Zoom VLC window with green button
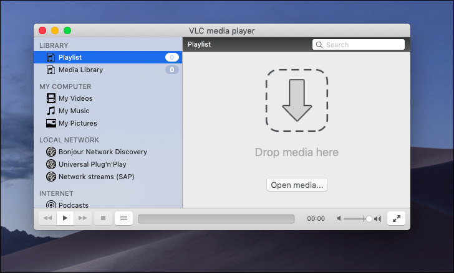Screen dimensions: 454x273 (x=67, y=30)
